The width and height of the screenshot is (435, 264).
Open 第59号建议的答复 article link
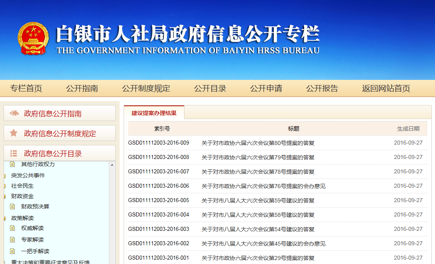pos(258,200)
